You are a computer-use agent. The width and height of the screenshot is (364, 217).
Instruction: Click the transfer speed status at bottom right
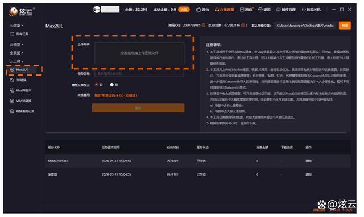pyautogui.click(x=333, y=210)
